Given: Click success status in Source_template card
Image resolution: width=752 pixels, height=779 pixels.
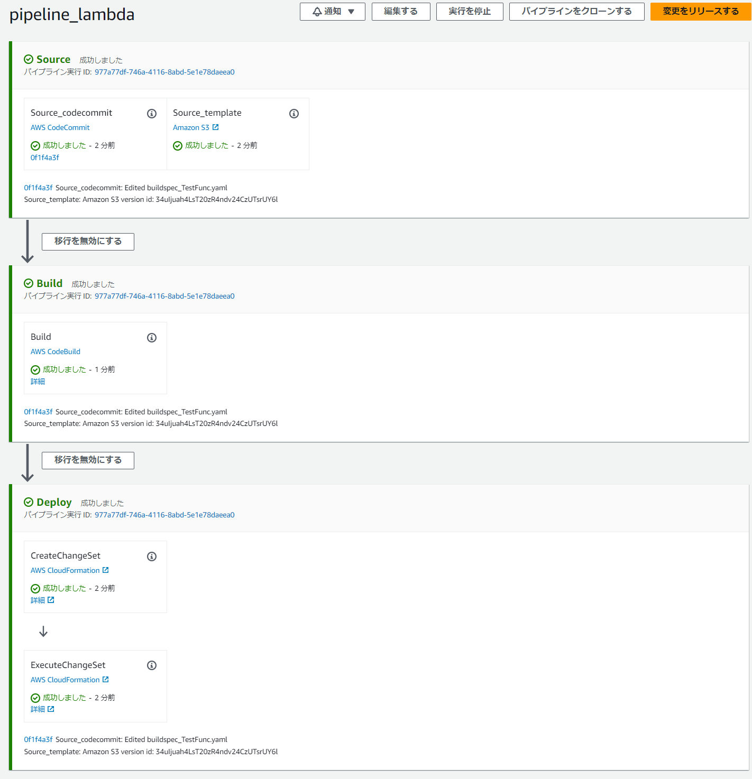Looking at the screenshot, I should (x=207, y=145).
